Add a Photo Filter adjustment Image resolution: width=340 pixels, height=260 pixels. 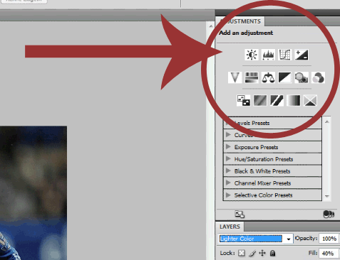click(302, 77)
